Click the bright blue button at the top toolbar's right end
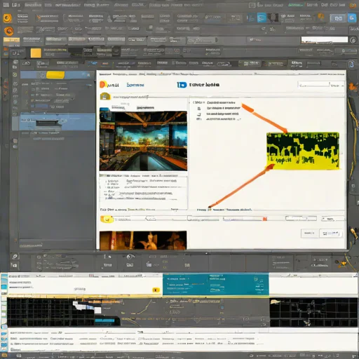Image resolution: width=359 pixels, height=359 pixels. pyautogui.click(x=352, y=18)
